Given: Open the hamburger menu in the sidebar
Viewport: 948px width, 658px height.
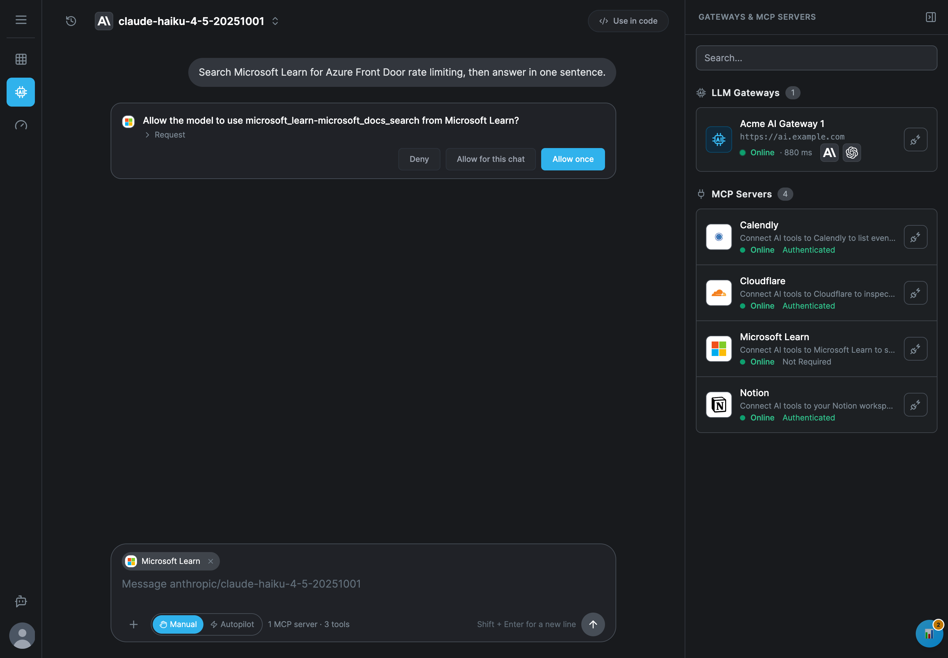Looking at the screenshot, I should tap(21, 20).
